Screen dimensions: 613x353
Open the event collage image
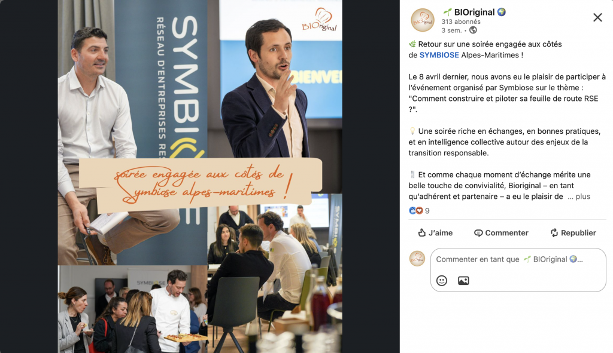(x=200, y=176)
